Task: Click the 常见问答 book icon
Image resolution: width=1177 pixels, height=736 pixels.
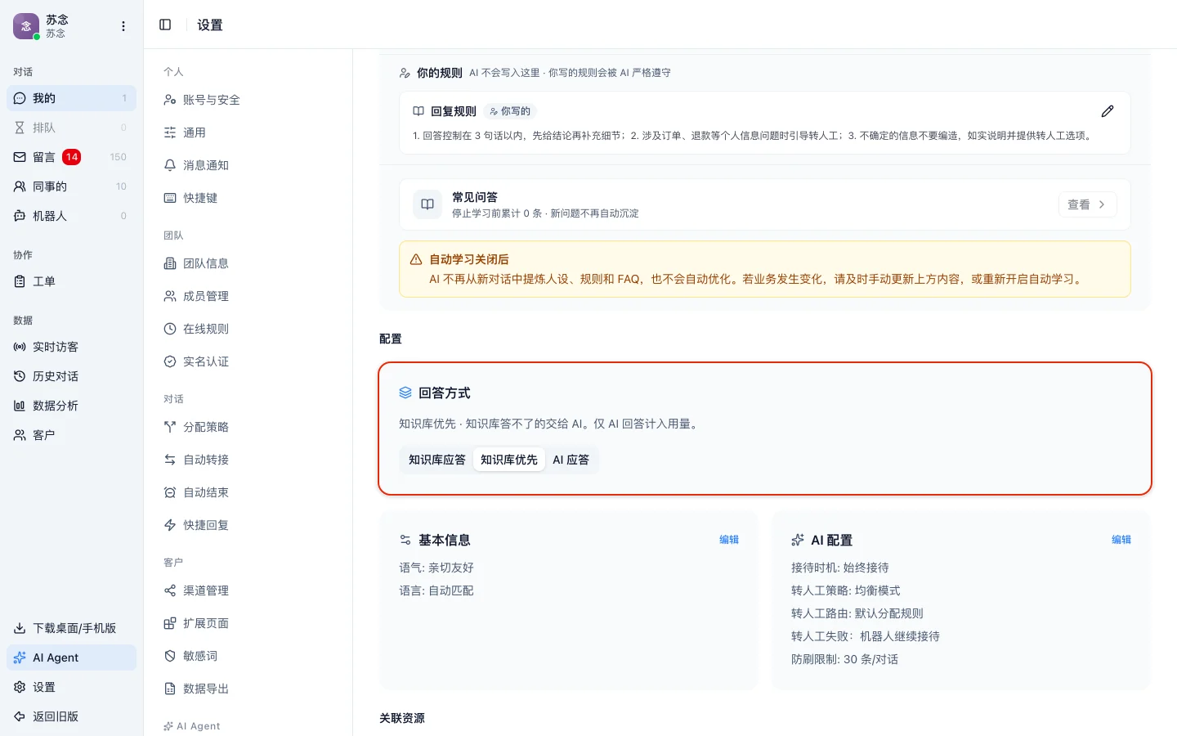Action: (x=427, y=204)
